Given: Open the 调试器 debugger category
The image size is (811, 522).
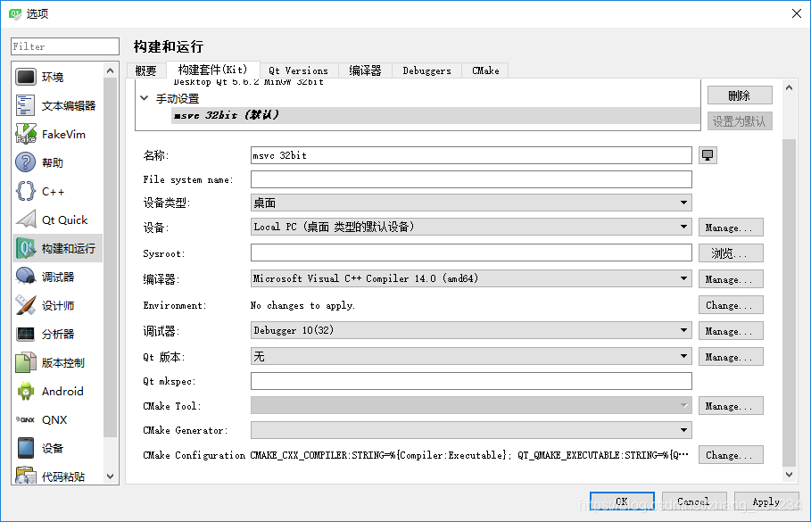Looking at the screenshot, I should pyautogui.click(x=57, y=277).
